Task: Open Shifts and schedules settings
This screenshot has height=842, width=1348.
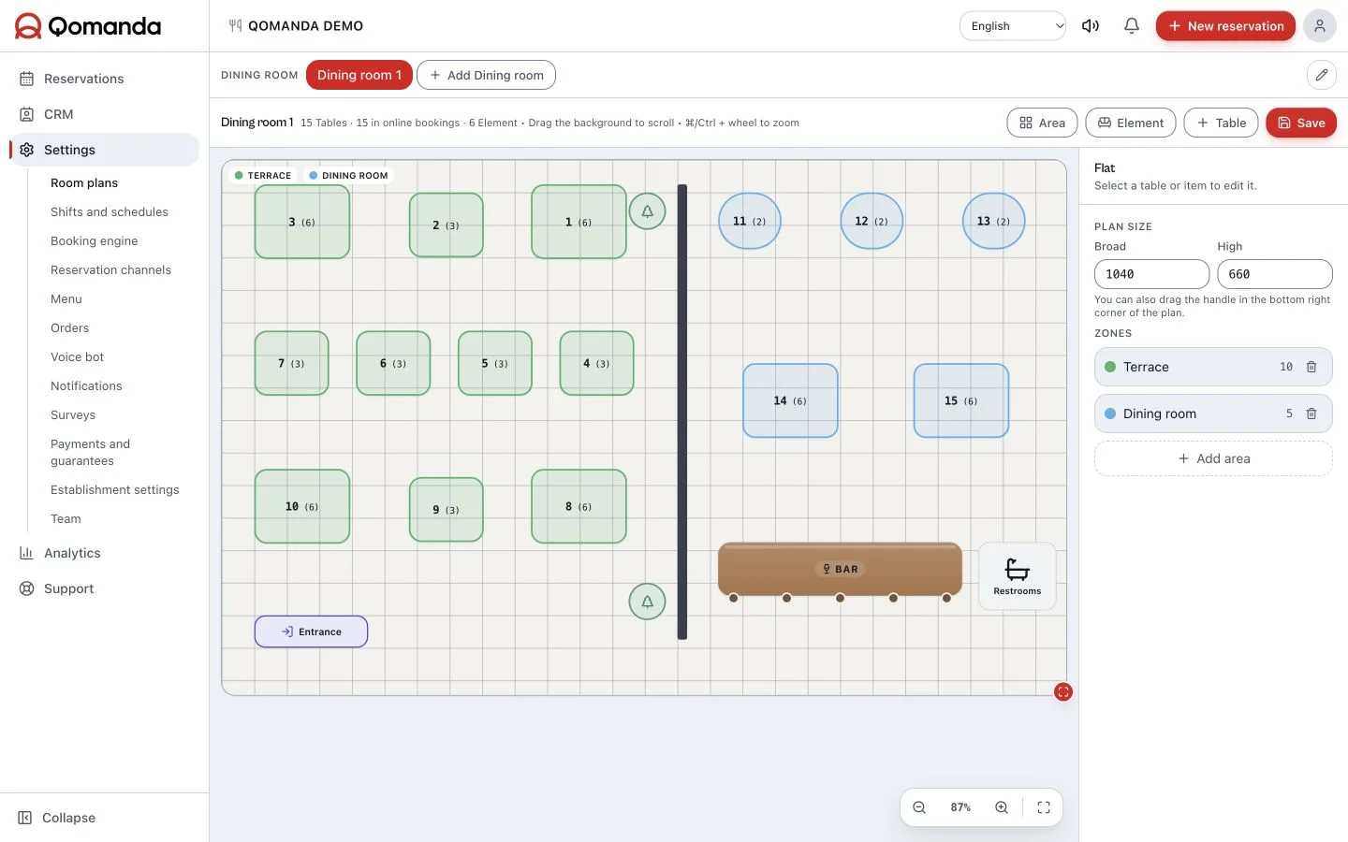Action: (110, 212)
